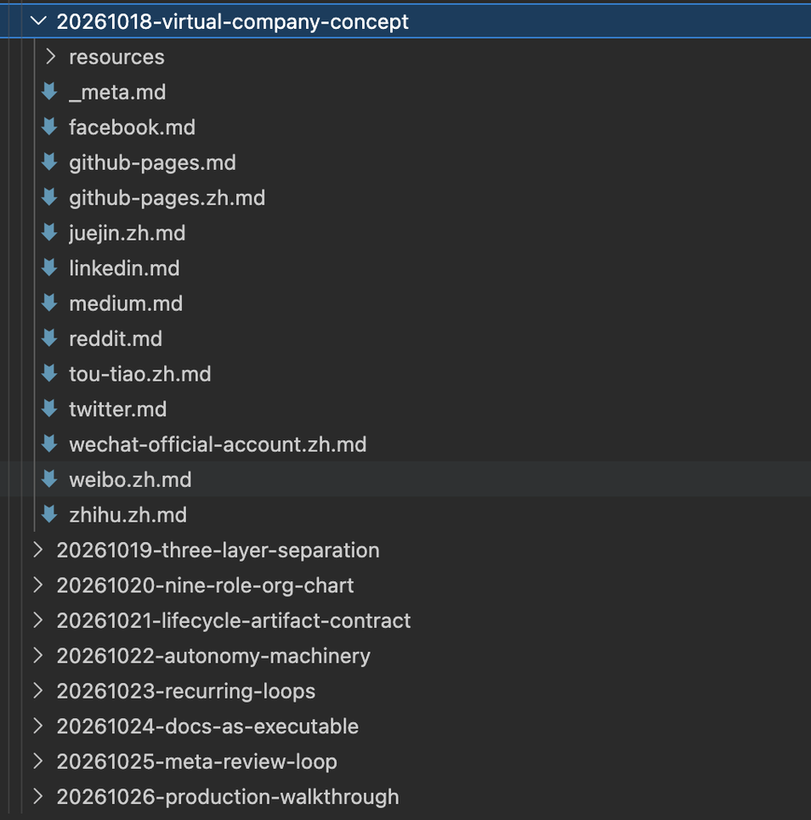The width and height of the screenshot is (811, 820).
Task: Click the markdown icon next to github-pages.md
Action: tap(49, 162)
